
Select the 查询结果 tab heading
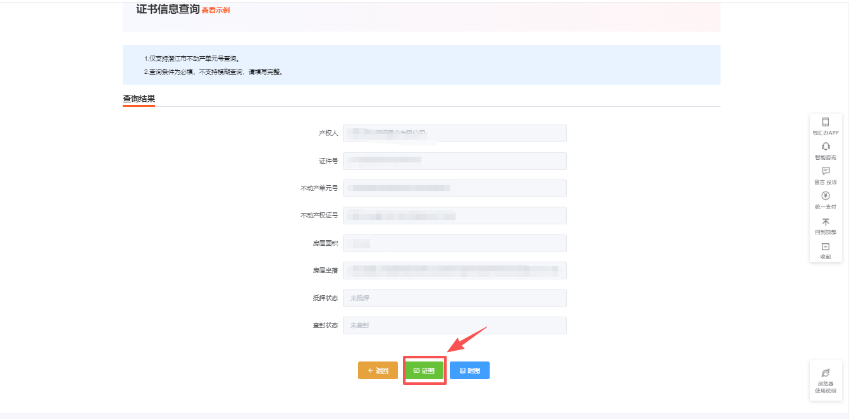(139, 99)
